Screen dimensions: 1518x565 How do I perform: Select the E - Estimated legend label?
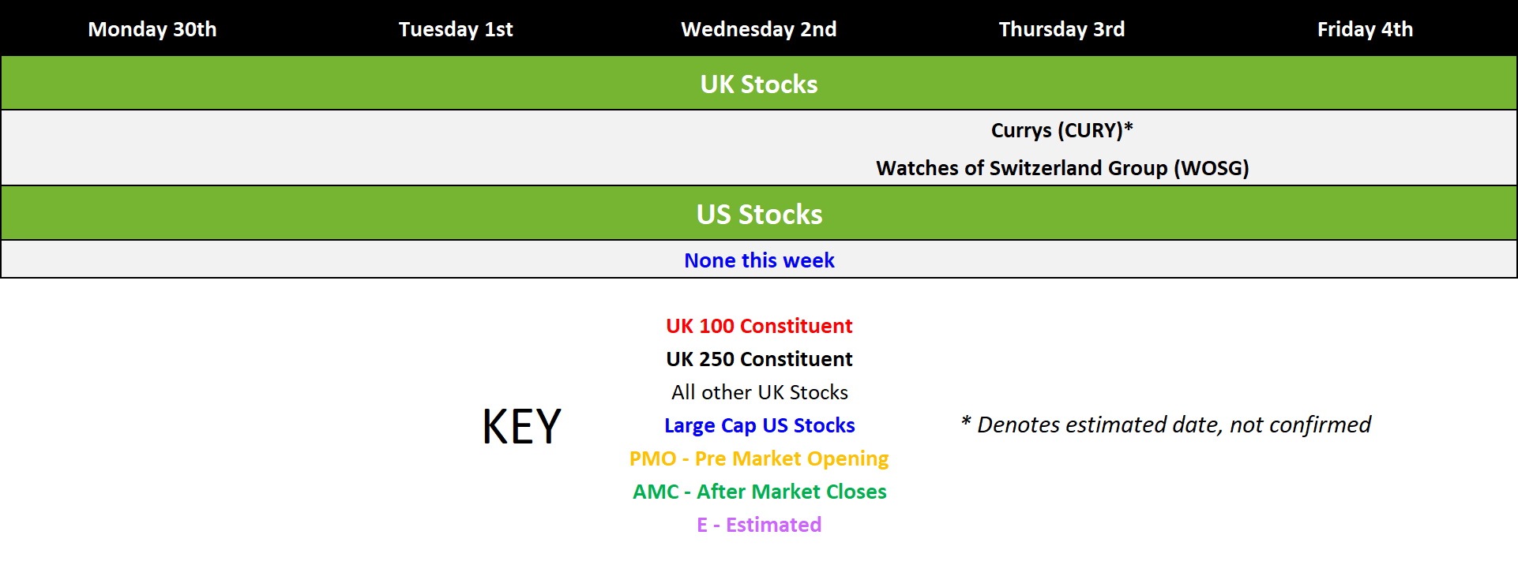point(759,525)
